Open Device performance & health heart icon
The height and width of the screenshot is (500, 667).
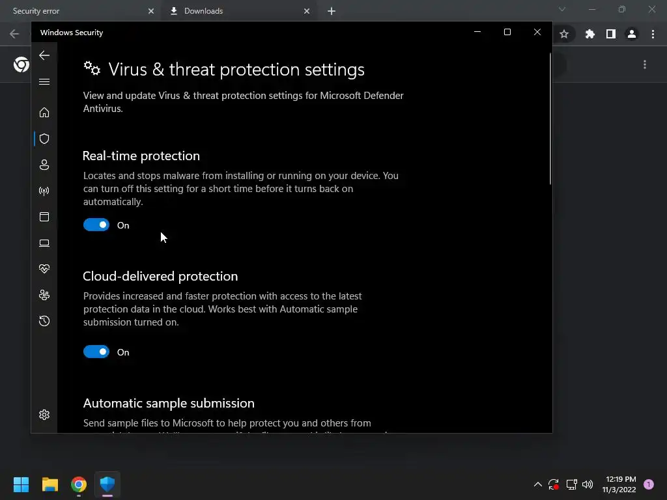pos(44,269)
